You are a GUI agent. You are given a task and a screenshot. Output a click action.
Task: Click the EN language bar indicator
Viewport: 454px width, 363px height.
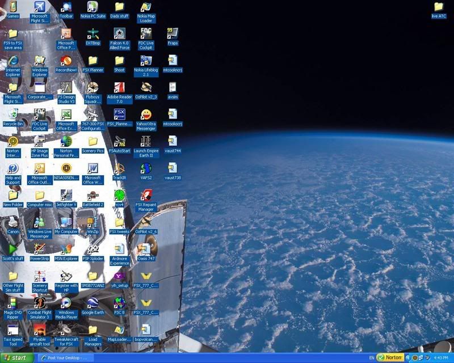tap(372, 358)
